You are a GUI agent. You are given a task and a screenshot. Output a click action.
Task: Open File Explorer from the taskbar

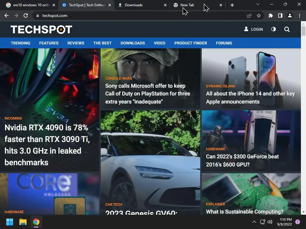23,222
